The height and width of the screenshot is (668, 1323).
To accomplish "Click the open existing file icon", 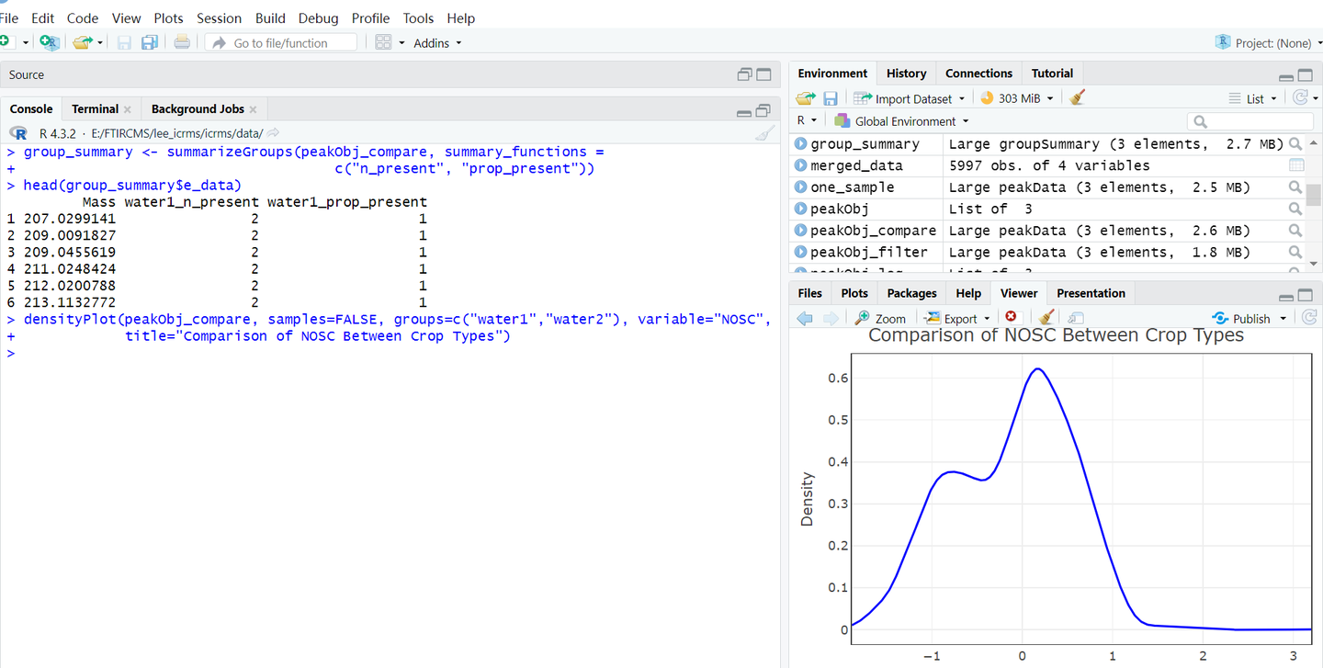I will [83, 42].
